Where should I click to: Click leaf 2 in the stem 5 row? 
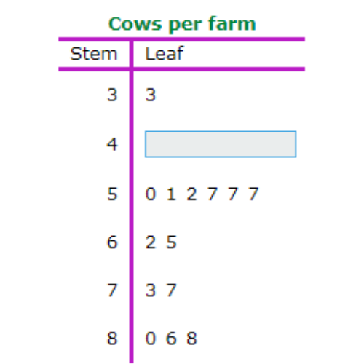pos(191,194)
